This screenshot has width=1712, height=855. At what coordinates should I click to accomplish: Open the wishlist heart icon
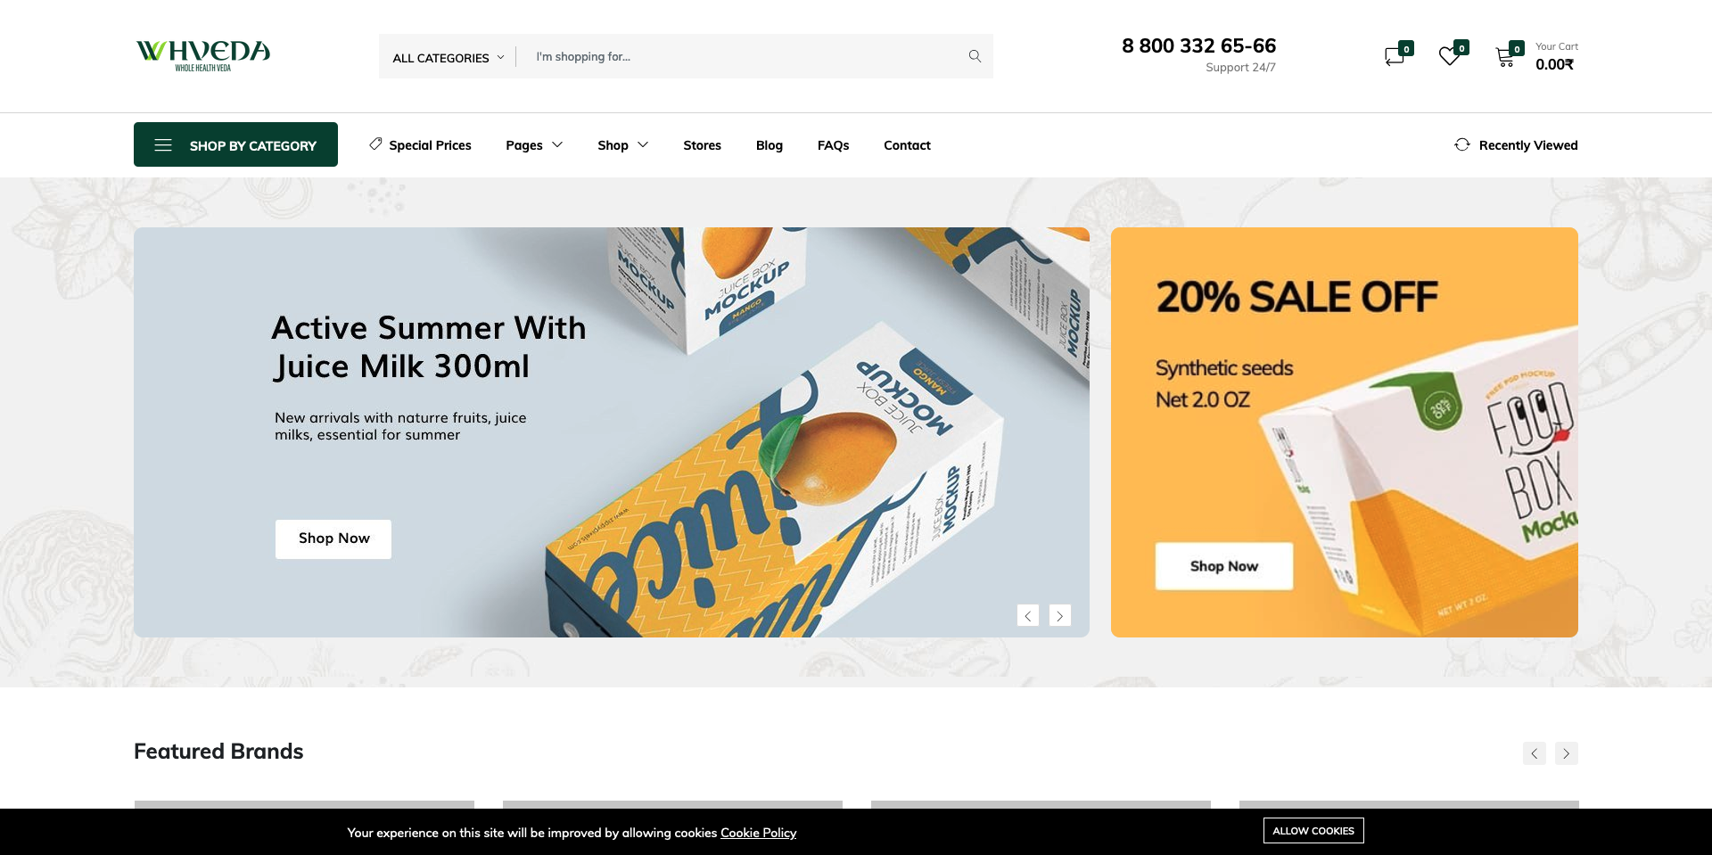(x=1451, y=55)
